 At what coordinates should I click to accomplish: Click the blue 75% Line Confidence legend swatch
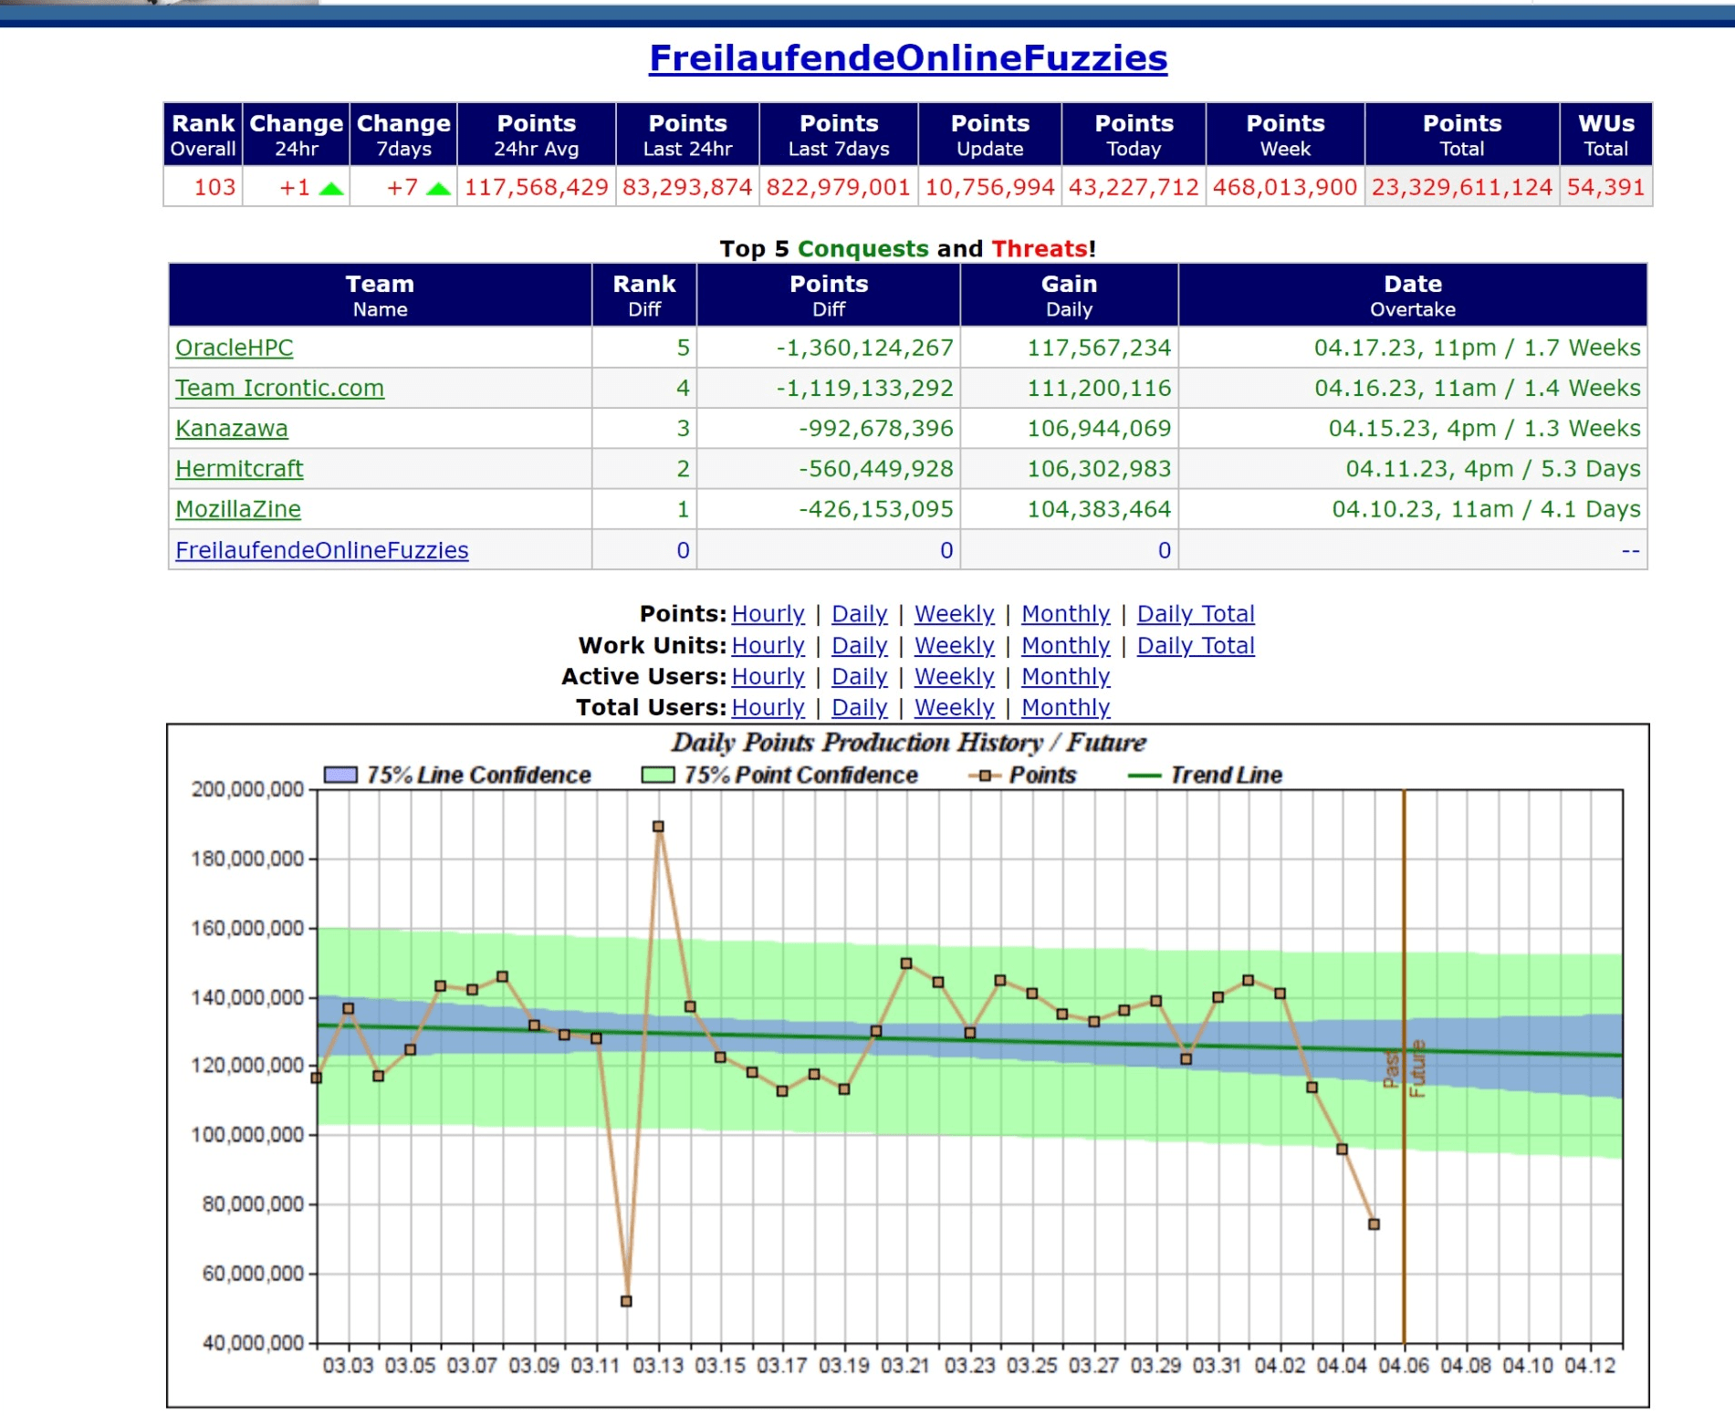click(340, 775)
